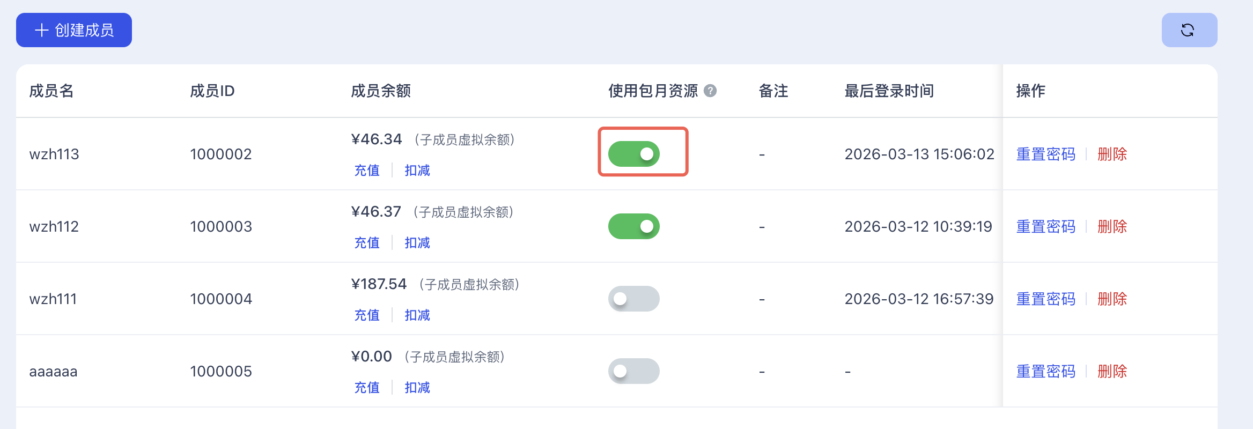The width and height of the screenshot is (1253, 429).
Task: Click 充值 for member wzh113
Action: (367, 171)
